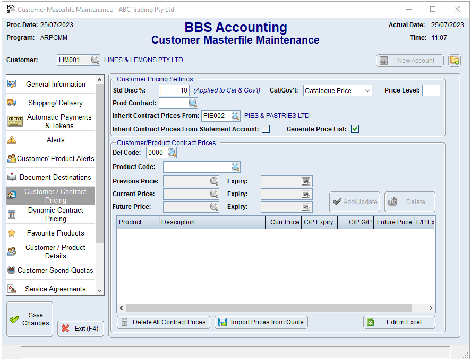Click the Del Code search magnifier

coord(172,153)
